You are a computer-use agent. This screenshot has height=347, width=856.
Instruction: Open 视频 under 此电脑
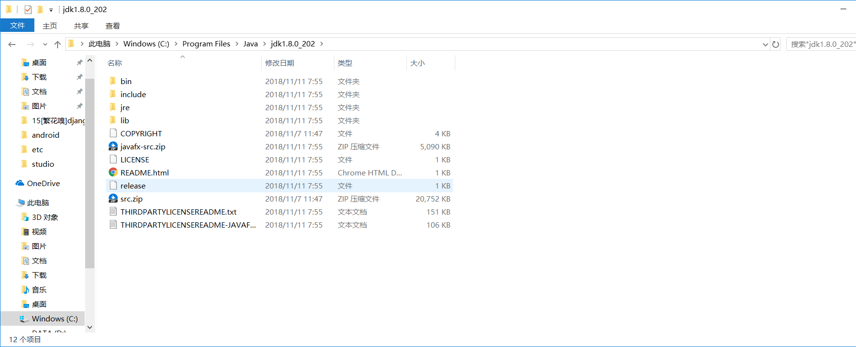[x=39, y=232]
